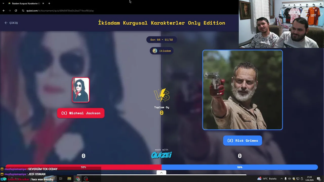
Task: Show hidden system tray icons
Action: [x=281, y=179]
